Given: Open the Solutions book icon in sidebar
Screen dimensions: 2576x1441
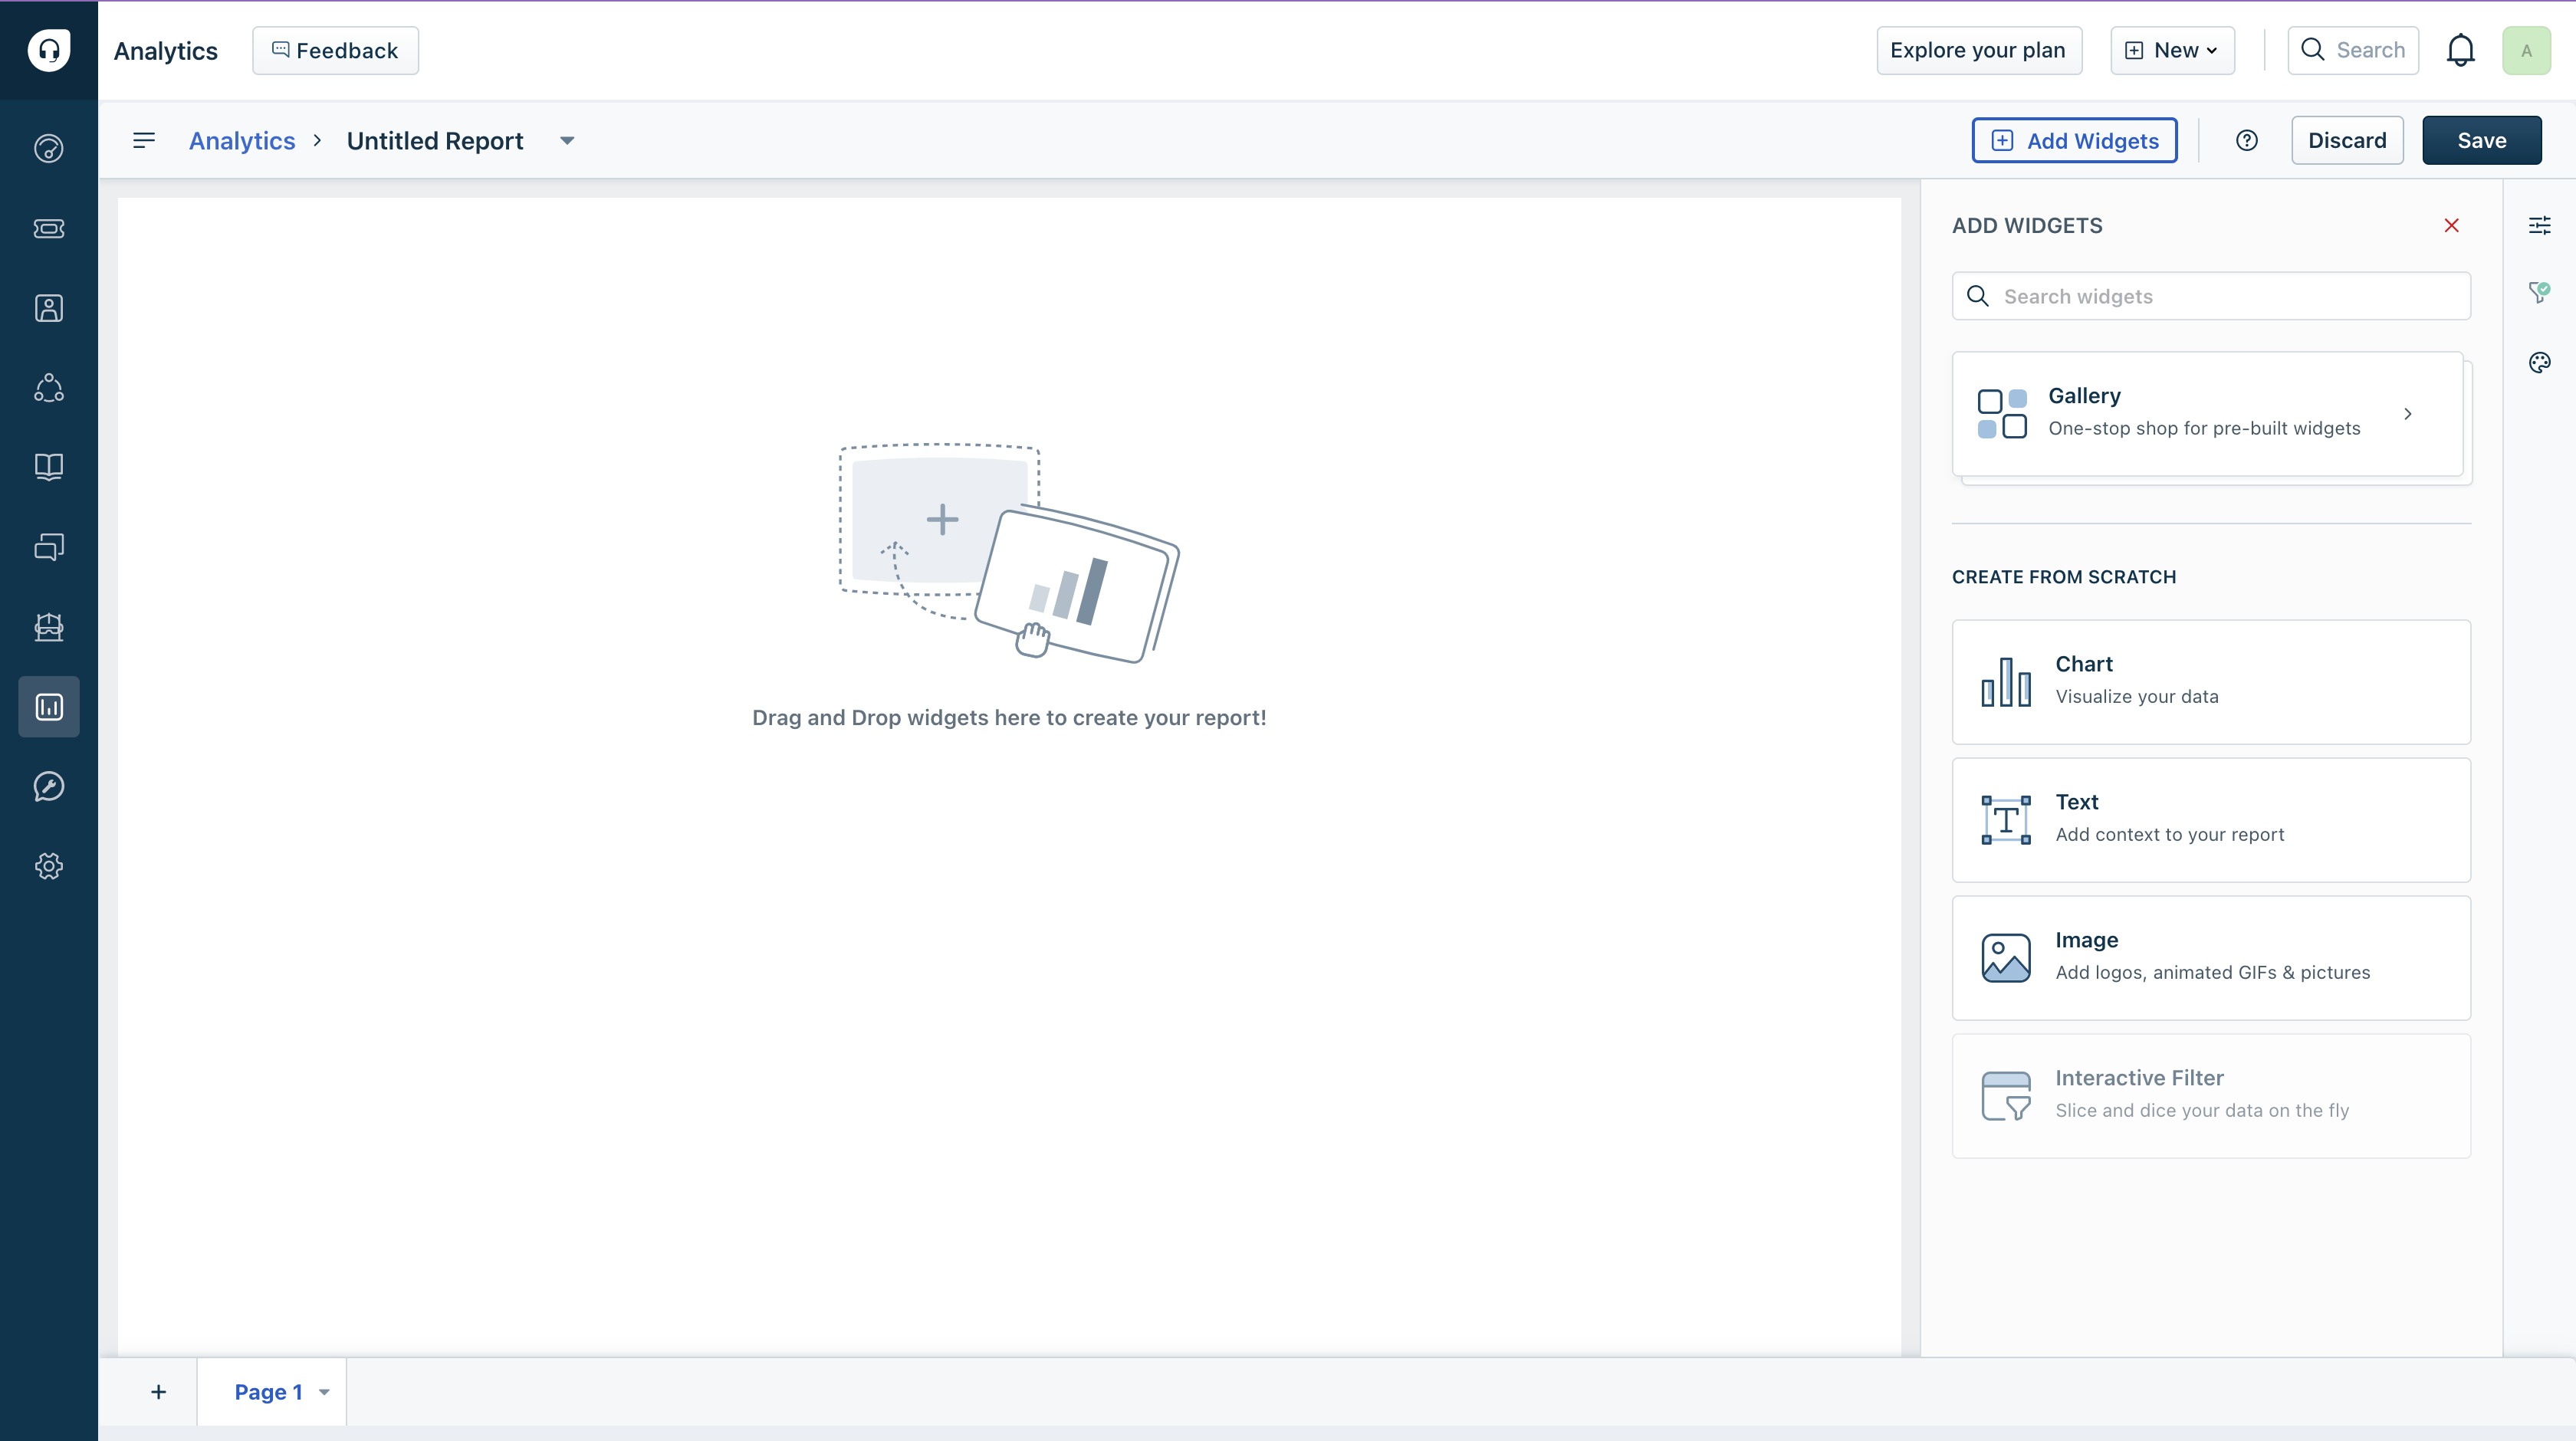Looking at the screenshot, I should point(48,467).
